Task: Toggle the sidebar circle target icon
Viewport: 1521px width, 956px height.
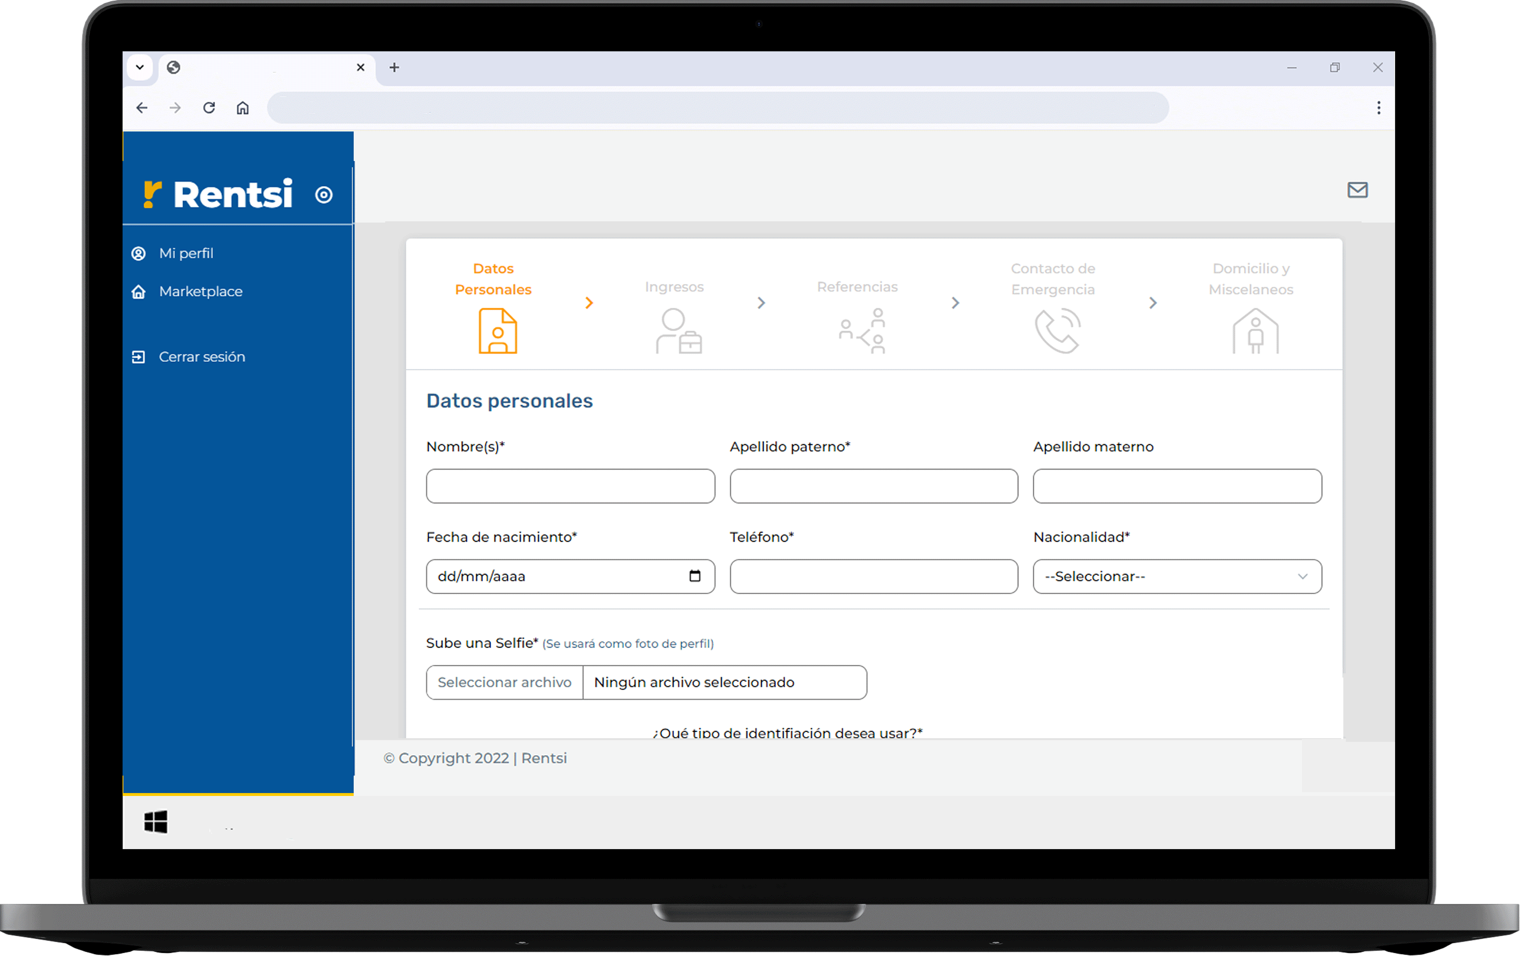Action: [x=323, y=195]
